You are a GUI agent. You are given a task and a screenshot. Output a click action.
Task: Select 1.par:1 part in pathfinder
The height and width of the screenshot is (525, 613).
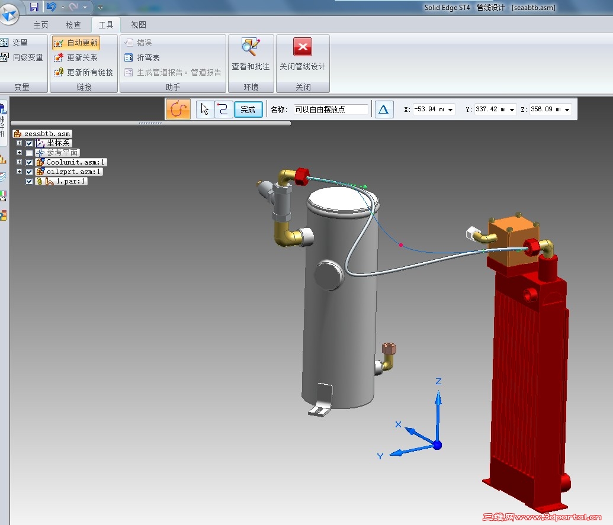(x=61, y=181)
